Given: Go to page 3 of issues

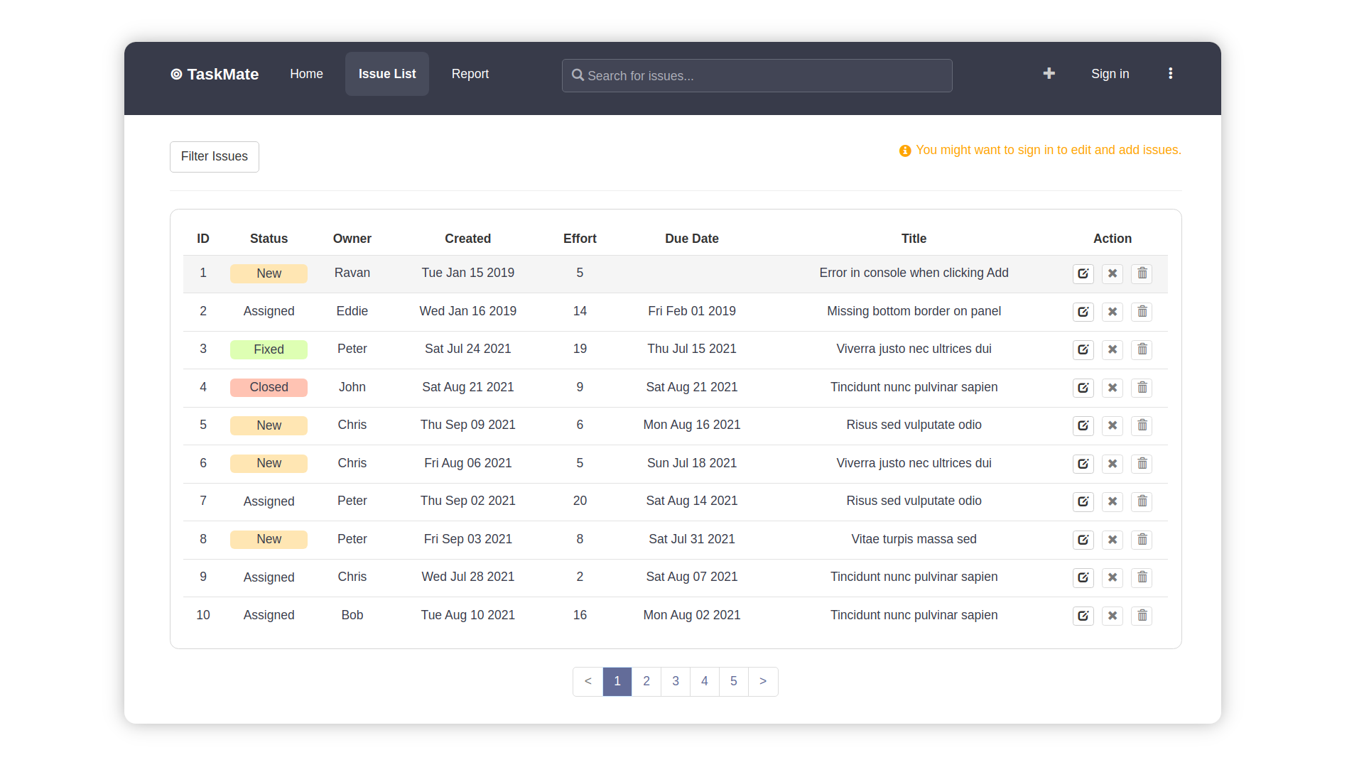Looking at the screenshot, I should pyautogui.click(x=675, y=681).
